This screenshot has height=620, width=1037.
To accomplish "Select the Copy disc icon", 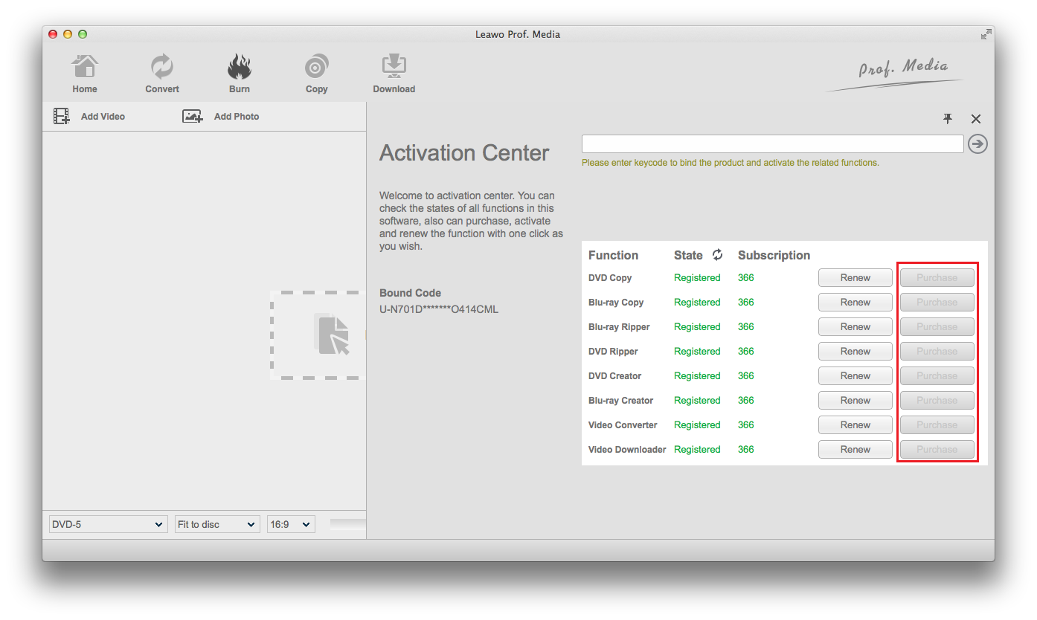I will [x=316, y=67].
